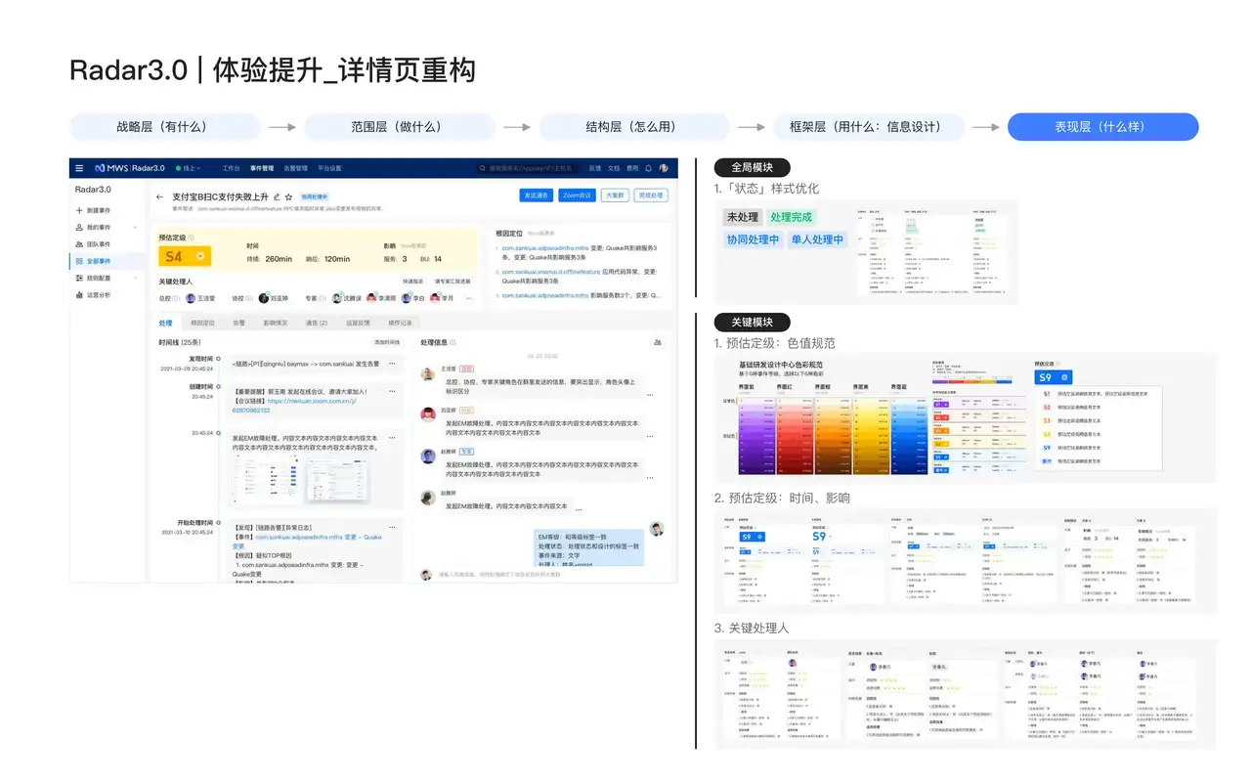The image size is (1251, 782).
Task: Open the first screenshot thumbnail in the timeline entry
Action: click(266, 478)
